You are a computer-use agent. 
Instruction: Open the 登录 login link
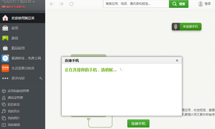(208, 4)
